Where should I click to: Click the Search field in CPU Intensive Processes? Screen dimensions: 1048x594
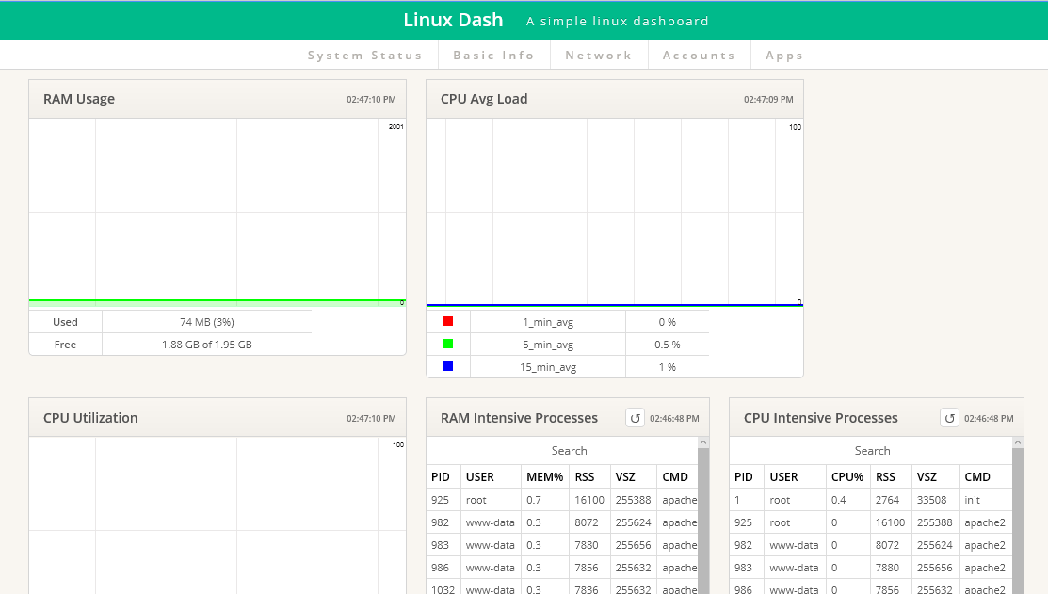coord(872,450)
